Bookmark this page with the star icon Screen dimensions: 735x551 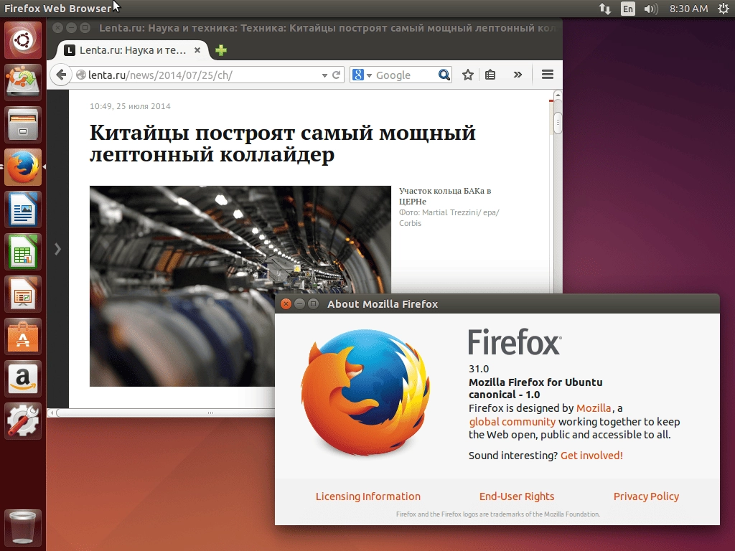point(468,75)
